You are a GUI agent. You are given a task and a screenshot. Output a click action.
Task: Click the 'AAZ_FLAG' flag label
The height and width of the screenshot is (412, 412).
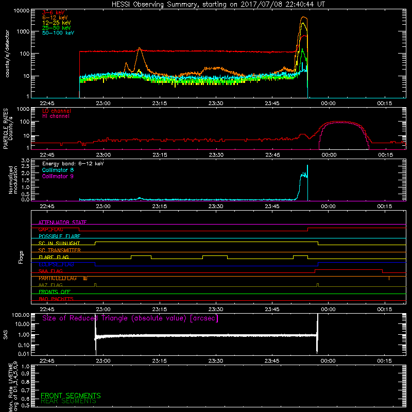50,285
